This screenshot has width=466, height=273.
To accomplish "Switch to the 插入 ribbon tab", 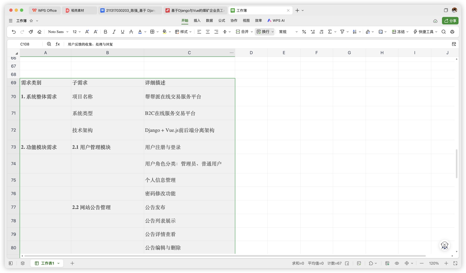I will (197, 21).
